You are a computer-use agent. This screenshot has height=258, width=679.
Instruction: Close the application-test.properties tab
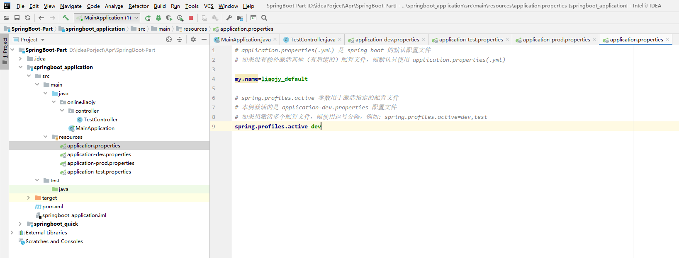[507, 39]
